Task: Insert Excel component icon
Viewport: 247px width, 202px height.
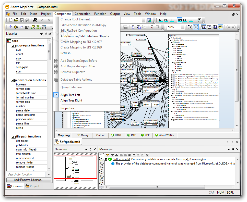Action: tap(39, 27)
